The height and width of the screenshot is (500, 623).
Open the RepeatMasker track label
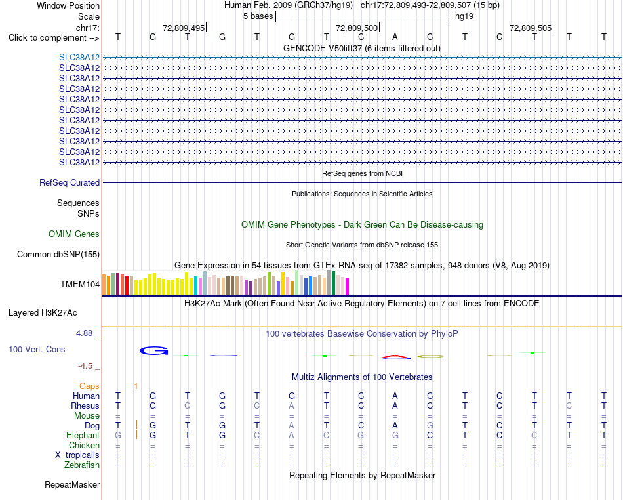72,485
